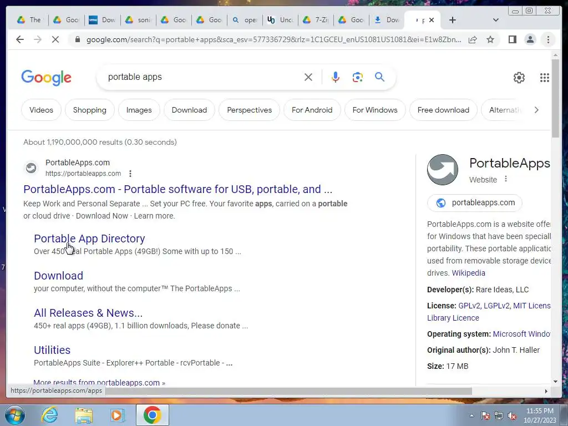Open Google quick settings gear
The width and height of the screenshot is (568, 426).
click(x=519, y=78)
